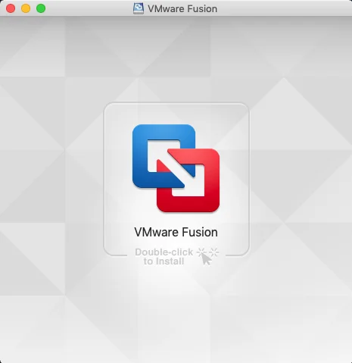Viewport: 352px width, 363px height.
Task: Zoom the window with the green button
Action: (41, 8)
